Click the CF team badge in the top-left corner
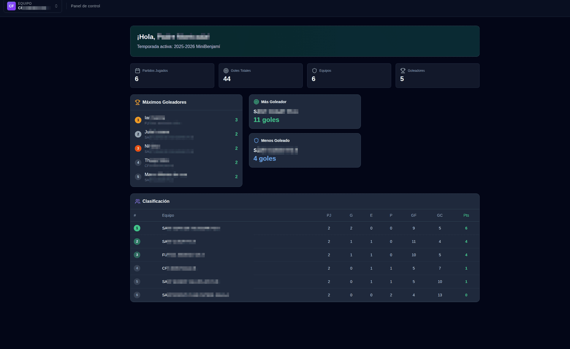The height and width of the screenshot is (349, 570). (11, 6)
